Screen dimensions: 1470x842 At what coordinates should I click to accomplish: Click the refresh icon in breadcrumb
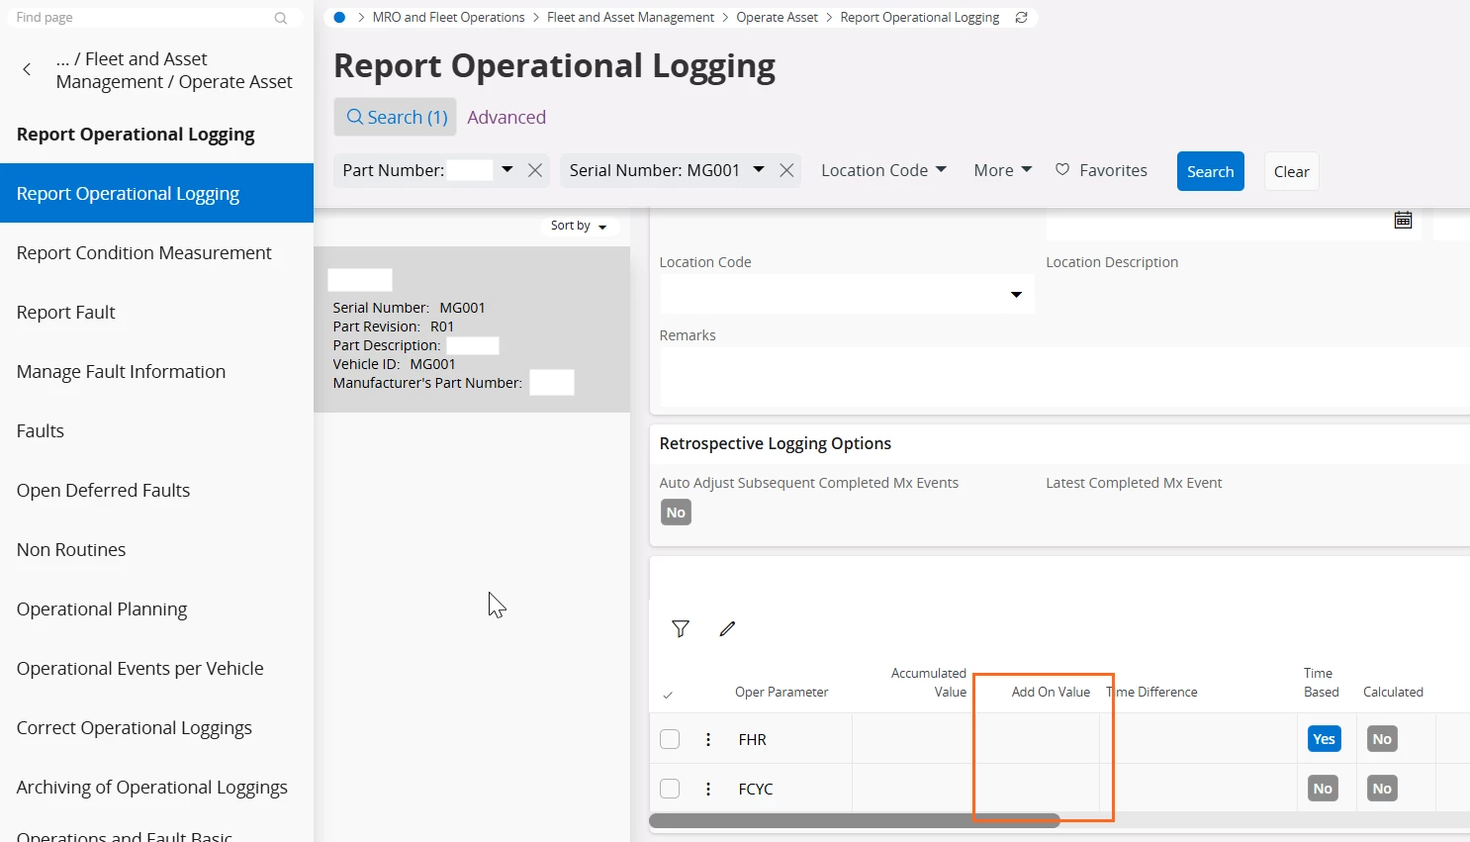[x=1021, y=18]
